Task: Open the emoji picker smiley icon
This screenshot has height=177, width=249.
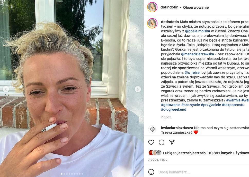Action: 151,172
